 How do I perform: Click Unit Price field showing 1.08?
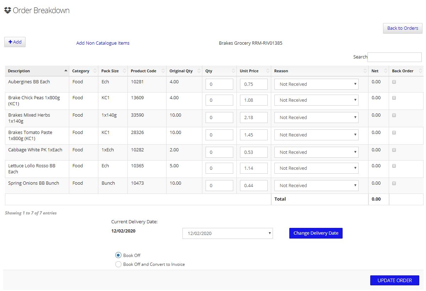tap(254, 100)
